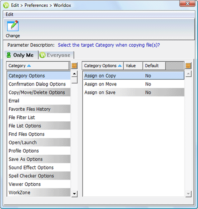Click the category list scroll down arrow
This screenshot has height=209, width=198.
pyautogui.click(x=74, y=194)
